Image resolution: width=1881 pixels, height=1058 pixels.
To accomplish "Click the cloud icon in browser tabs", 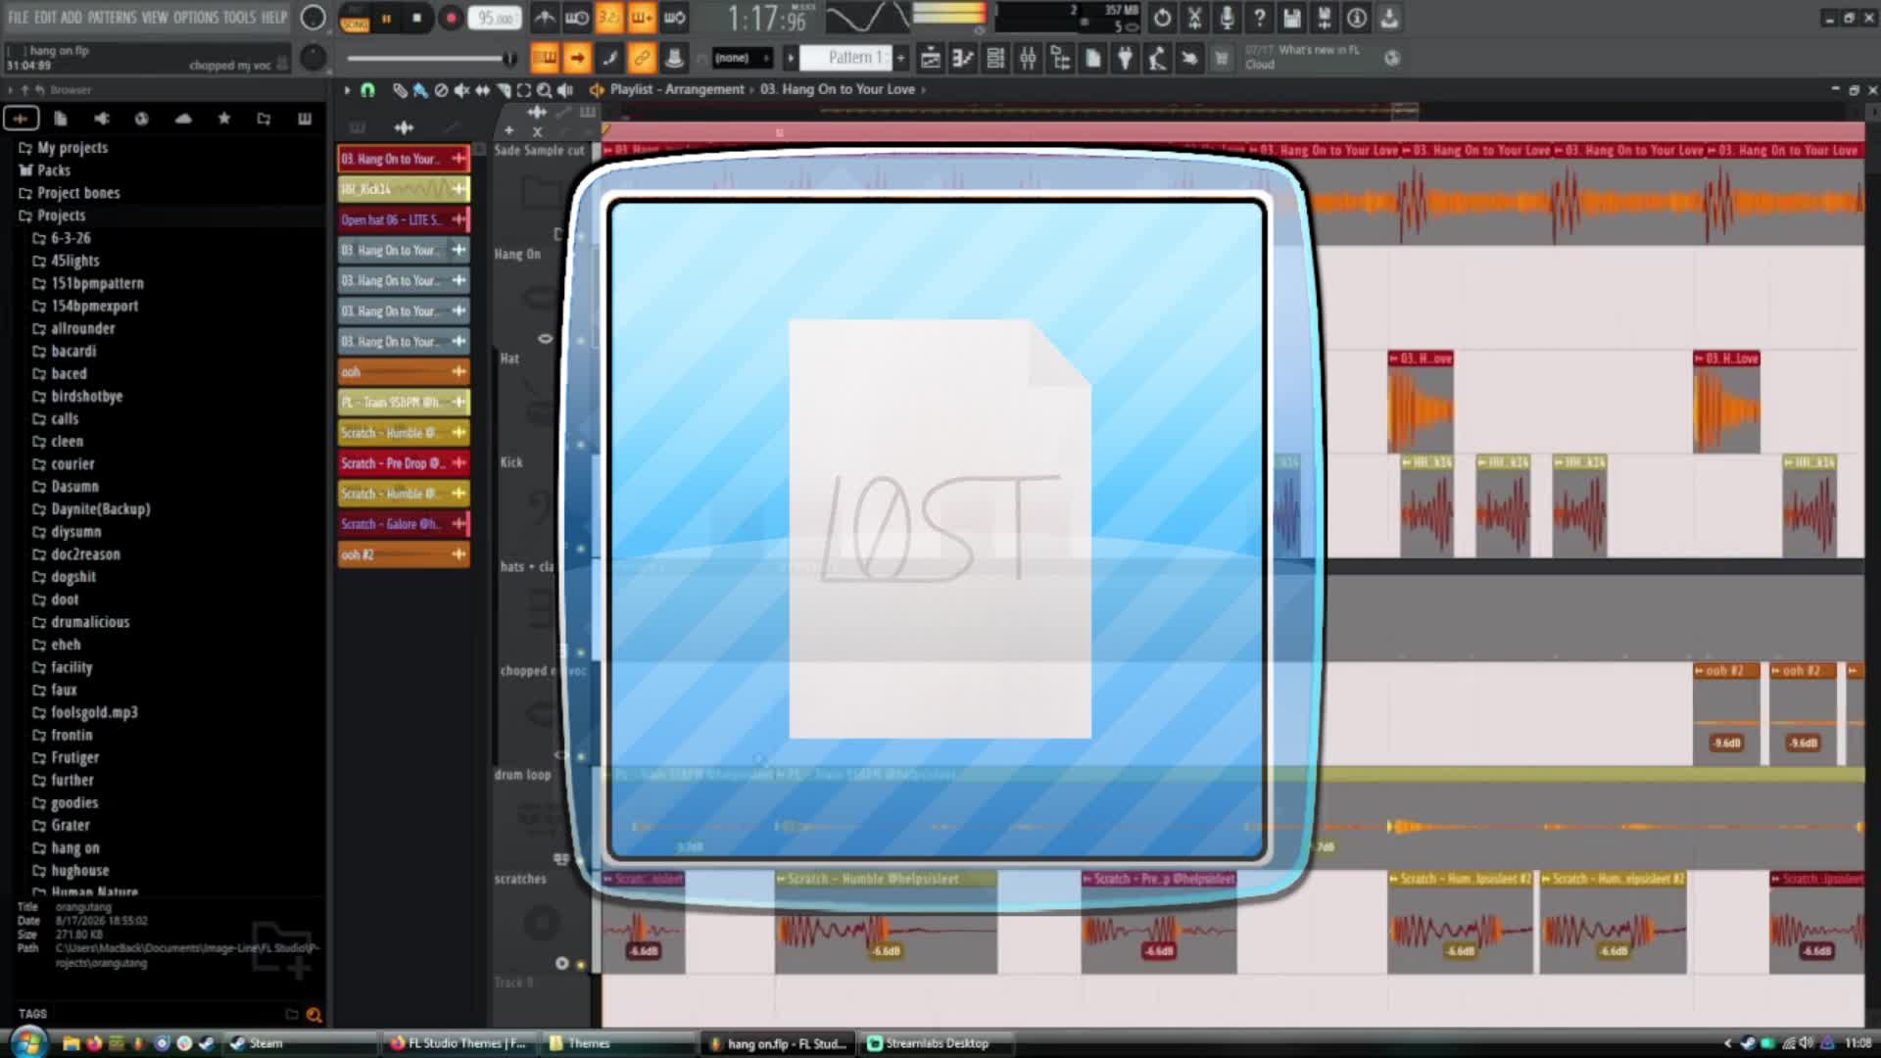I will coord(183,119).
